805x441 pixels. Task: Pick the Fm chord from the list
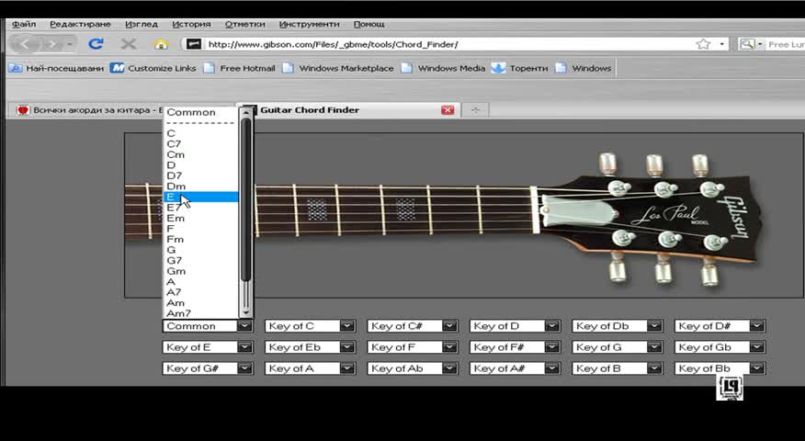200,239
